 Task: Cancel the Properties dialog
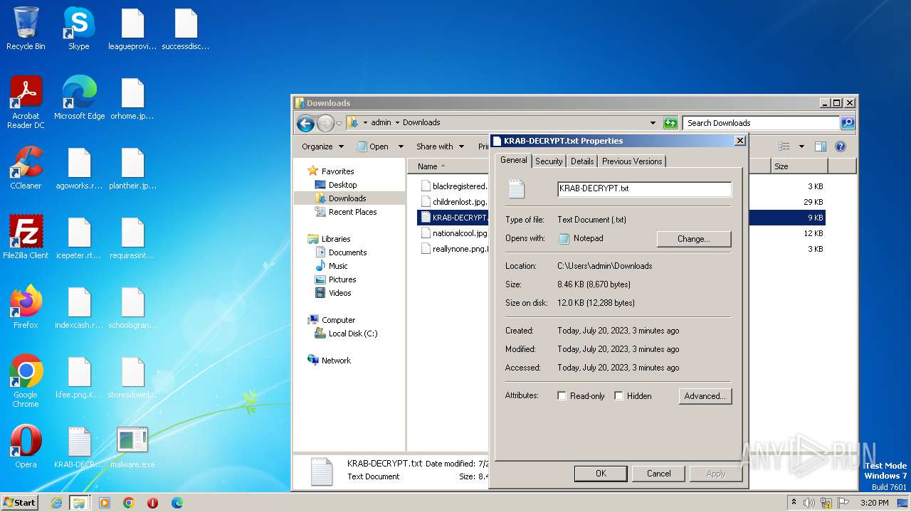[658, 474]
